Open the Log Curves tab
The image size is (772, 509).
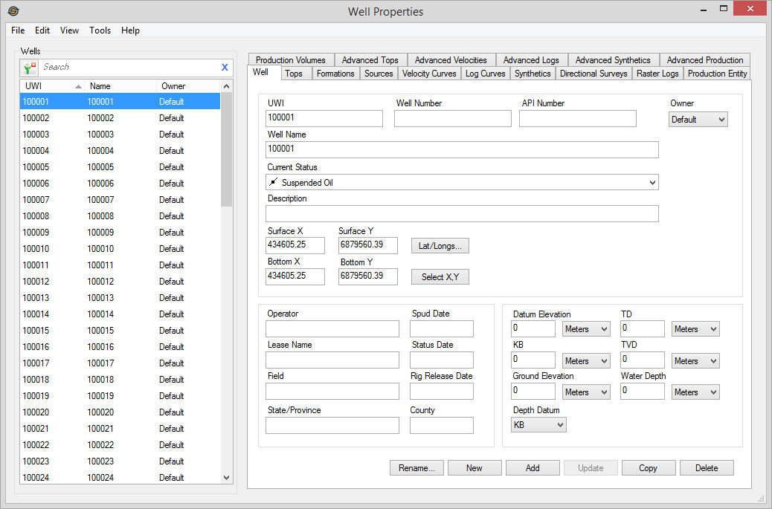[485, 74]
